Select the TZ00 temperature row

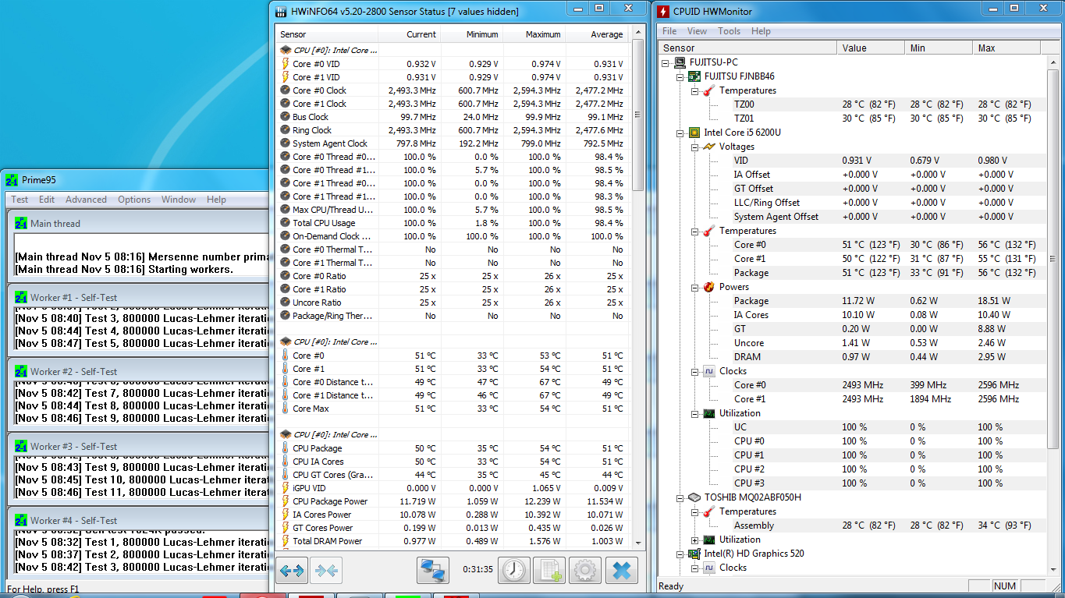(x=853, y=104)
